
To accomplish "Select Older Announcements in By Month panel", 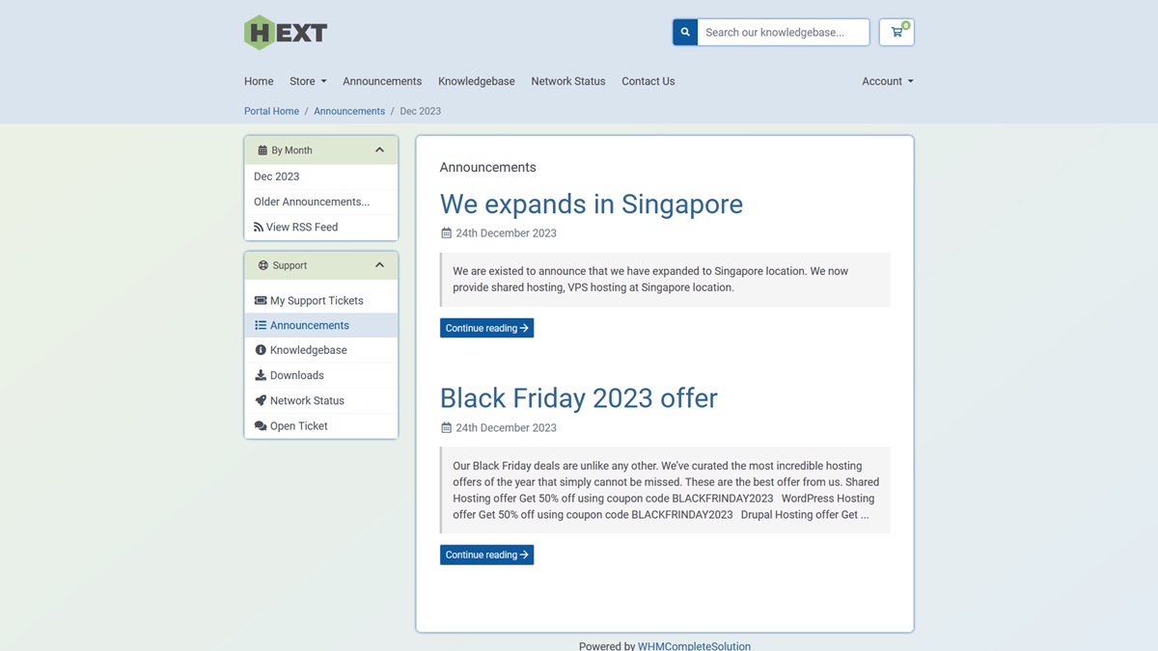I will pyautogui.click(x=312, y=202).
